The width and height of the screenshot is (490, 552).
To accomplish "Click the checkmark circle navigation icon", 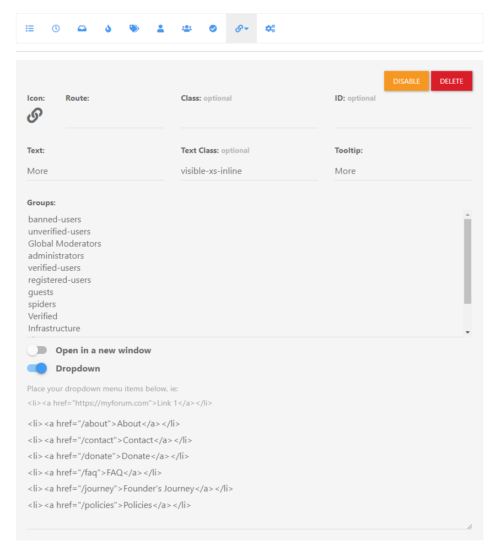I will 213,29.
